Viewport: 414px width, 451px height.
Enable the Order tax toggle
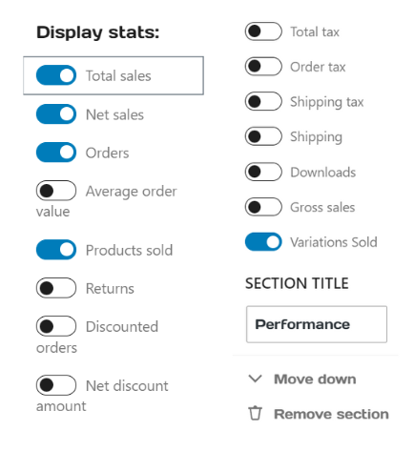(263, 67)
